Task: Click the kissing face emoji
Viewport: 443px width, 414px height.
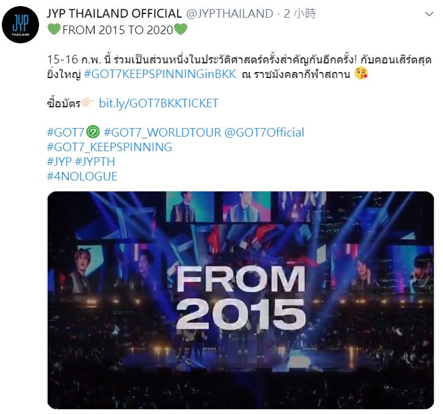Action: pyautogui.click(x=361, y=74)
